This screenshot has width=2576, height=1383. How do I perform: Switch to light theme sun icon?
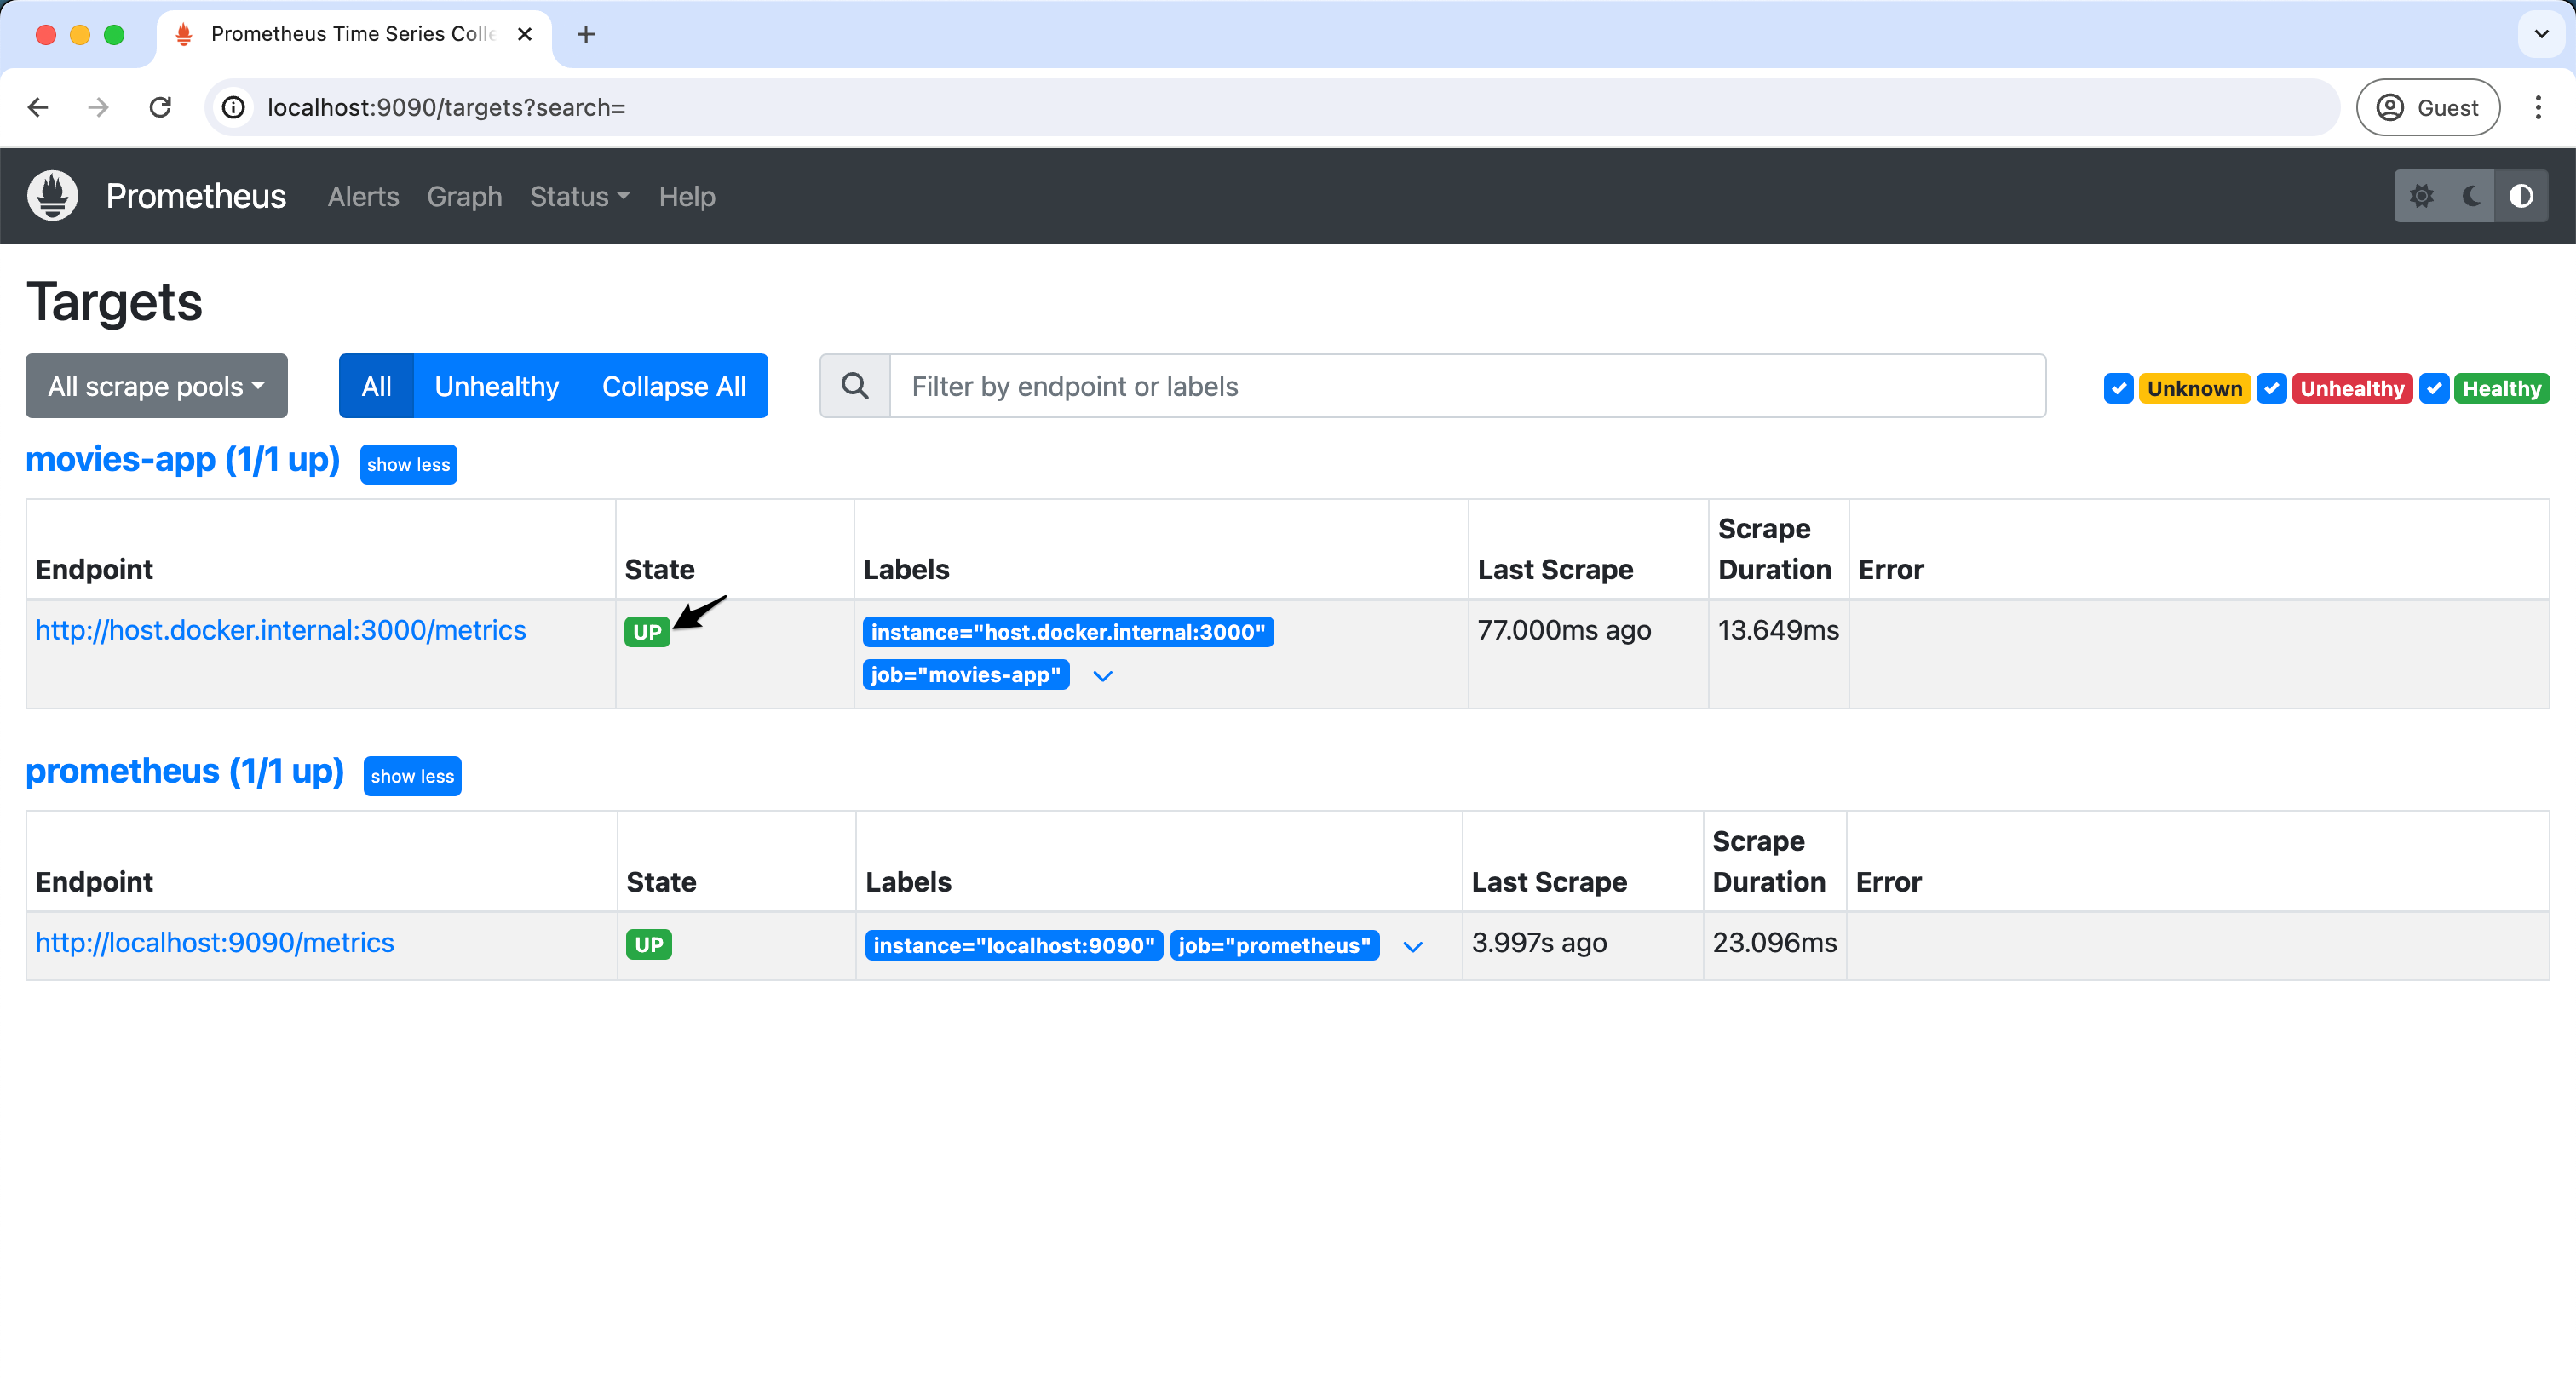[2421, 196]
